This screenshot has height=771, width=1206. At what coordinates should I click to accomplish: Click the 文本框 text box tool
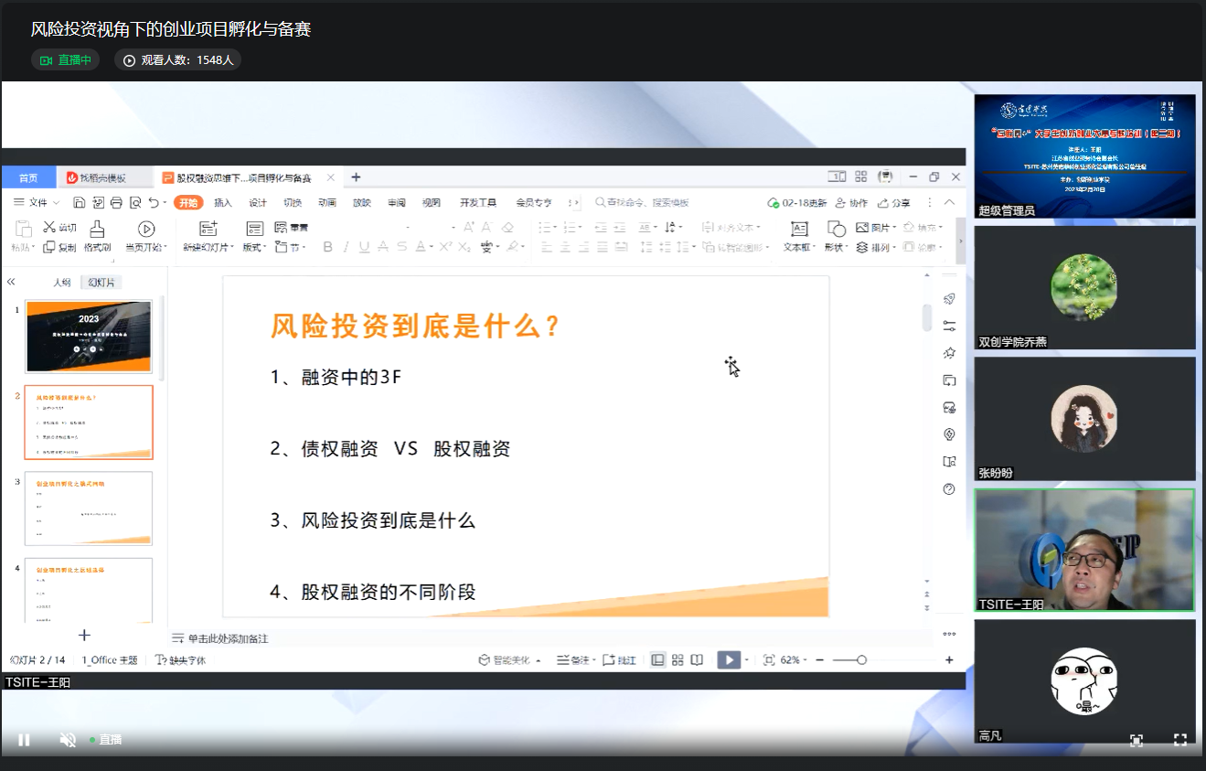[x=799, y=236]
